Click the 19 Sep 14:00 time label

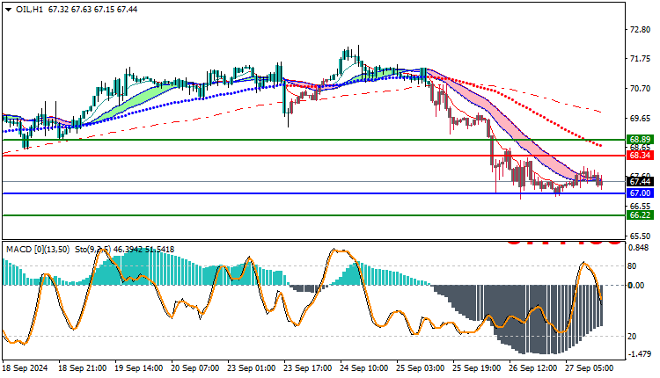pyautogui.click(x=139, y=368)
